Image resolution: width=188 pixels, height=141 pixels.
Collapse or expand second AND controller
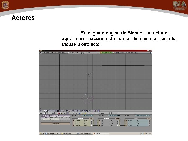(x=118, y=122)
